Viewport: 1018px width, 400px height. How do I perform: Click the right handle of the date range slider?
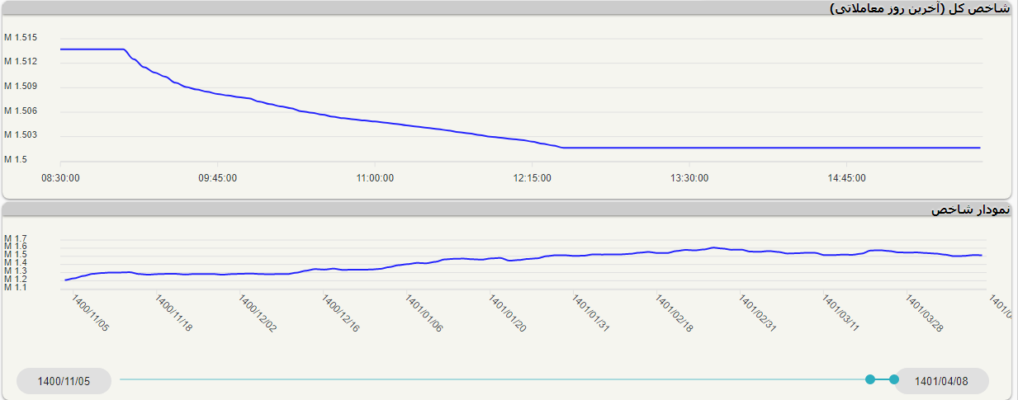coord(893,379)
